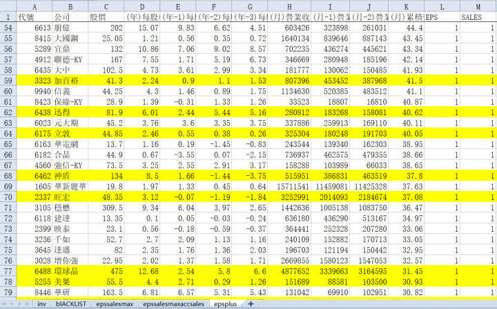This screenshot has width=497, height=309.
Task: Open the epssalesmaxaccsales sheet tab
Action: pos(173,304)
